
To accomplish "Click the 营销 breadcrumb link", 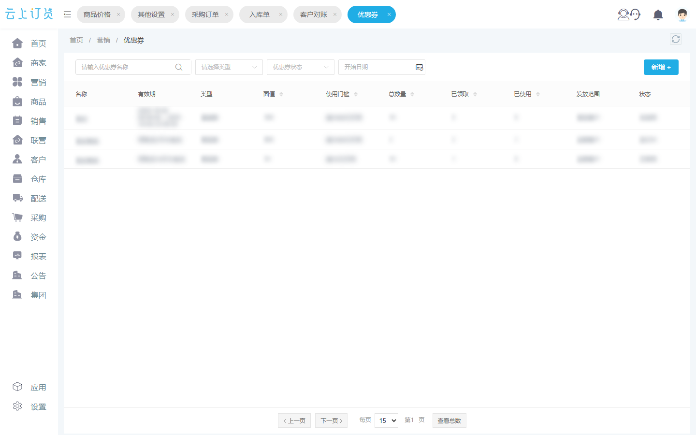I will [x=103, y=40].
